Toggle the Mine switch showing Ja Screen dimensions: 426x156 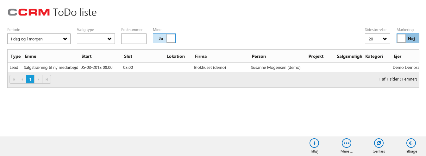(x=164, y=39)
